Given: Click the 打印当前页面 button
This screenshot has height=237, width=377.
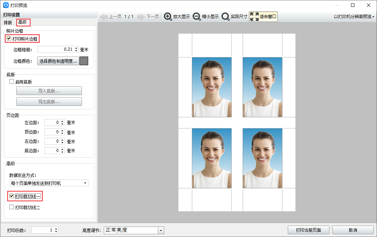Looking at the screenshot, I should tap(308, 230).
